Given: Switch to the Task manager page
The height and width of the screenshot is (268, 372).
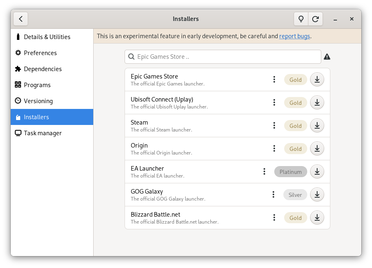Looking at the screenshot, I should coord(43,133).
